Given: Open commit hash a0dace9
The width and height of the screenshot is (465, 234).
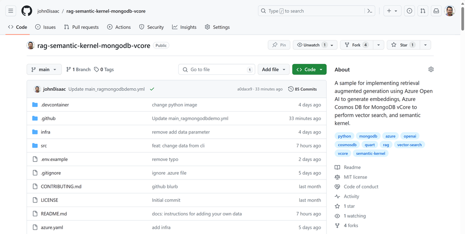Looking at the screenshot, I should point(245,89).
